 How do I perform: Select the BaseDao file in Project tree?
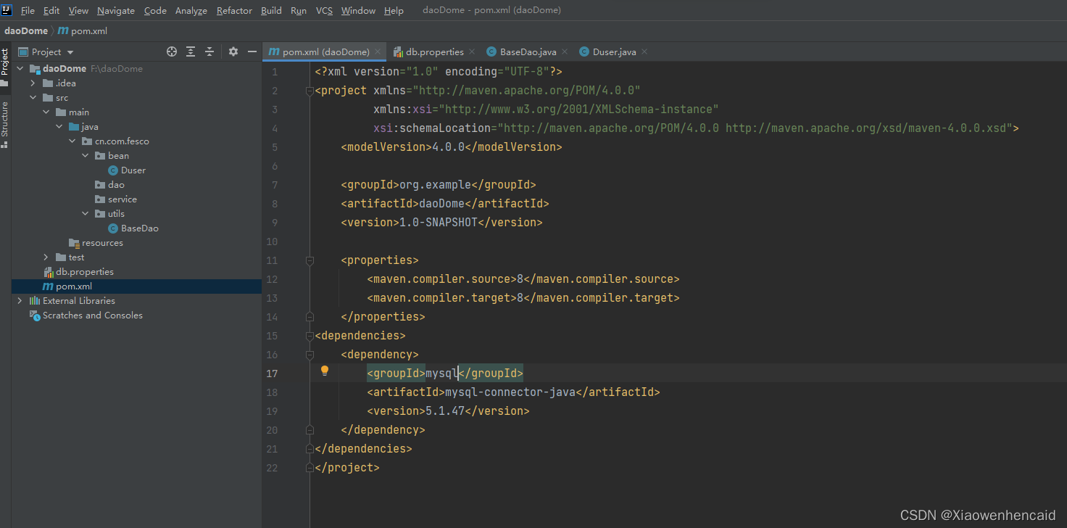[x=139, y=228]
